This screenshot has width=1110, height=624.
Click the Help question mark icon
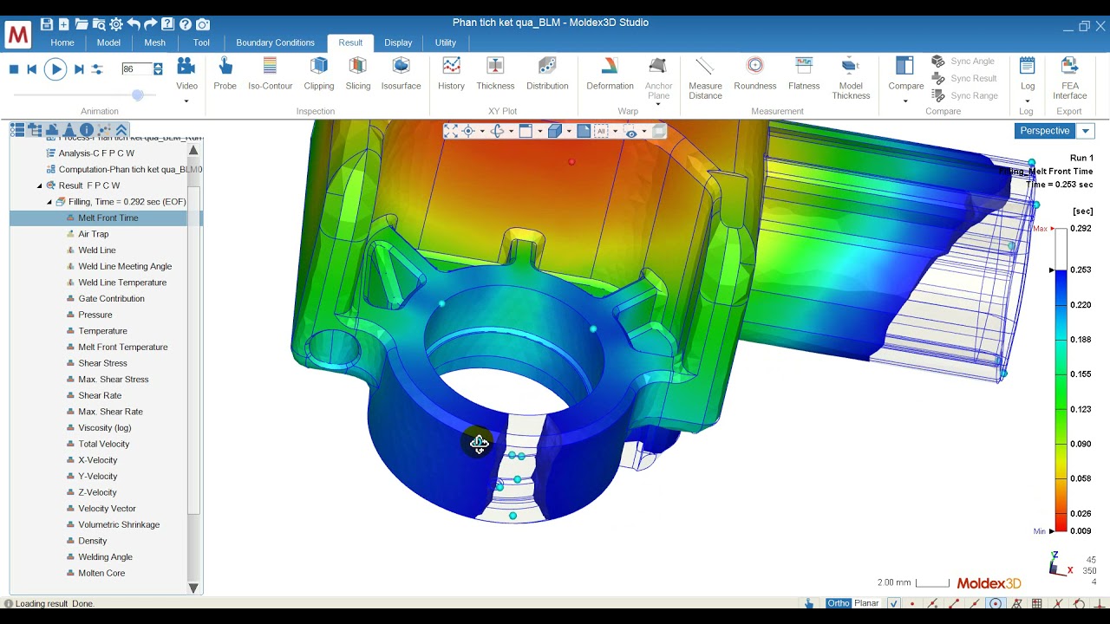[185, 24]
